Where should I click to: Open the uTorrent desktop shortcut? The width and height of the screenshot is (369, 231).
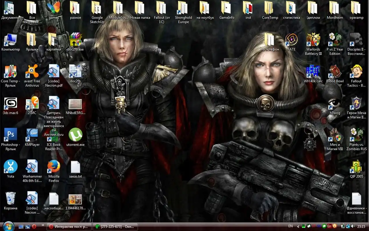click(75, 135)
